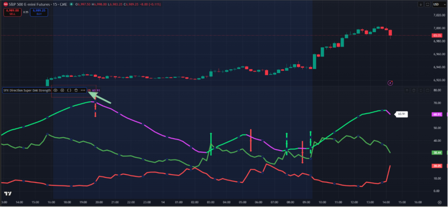Toggle the square icon left of USD
The height and width of the screenshot is (207, 448).
428,4
